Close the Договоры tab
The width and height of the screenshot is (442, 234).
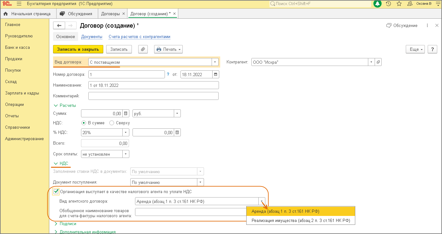[x=124, y=14]
